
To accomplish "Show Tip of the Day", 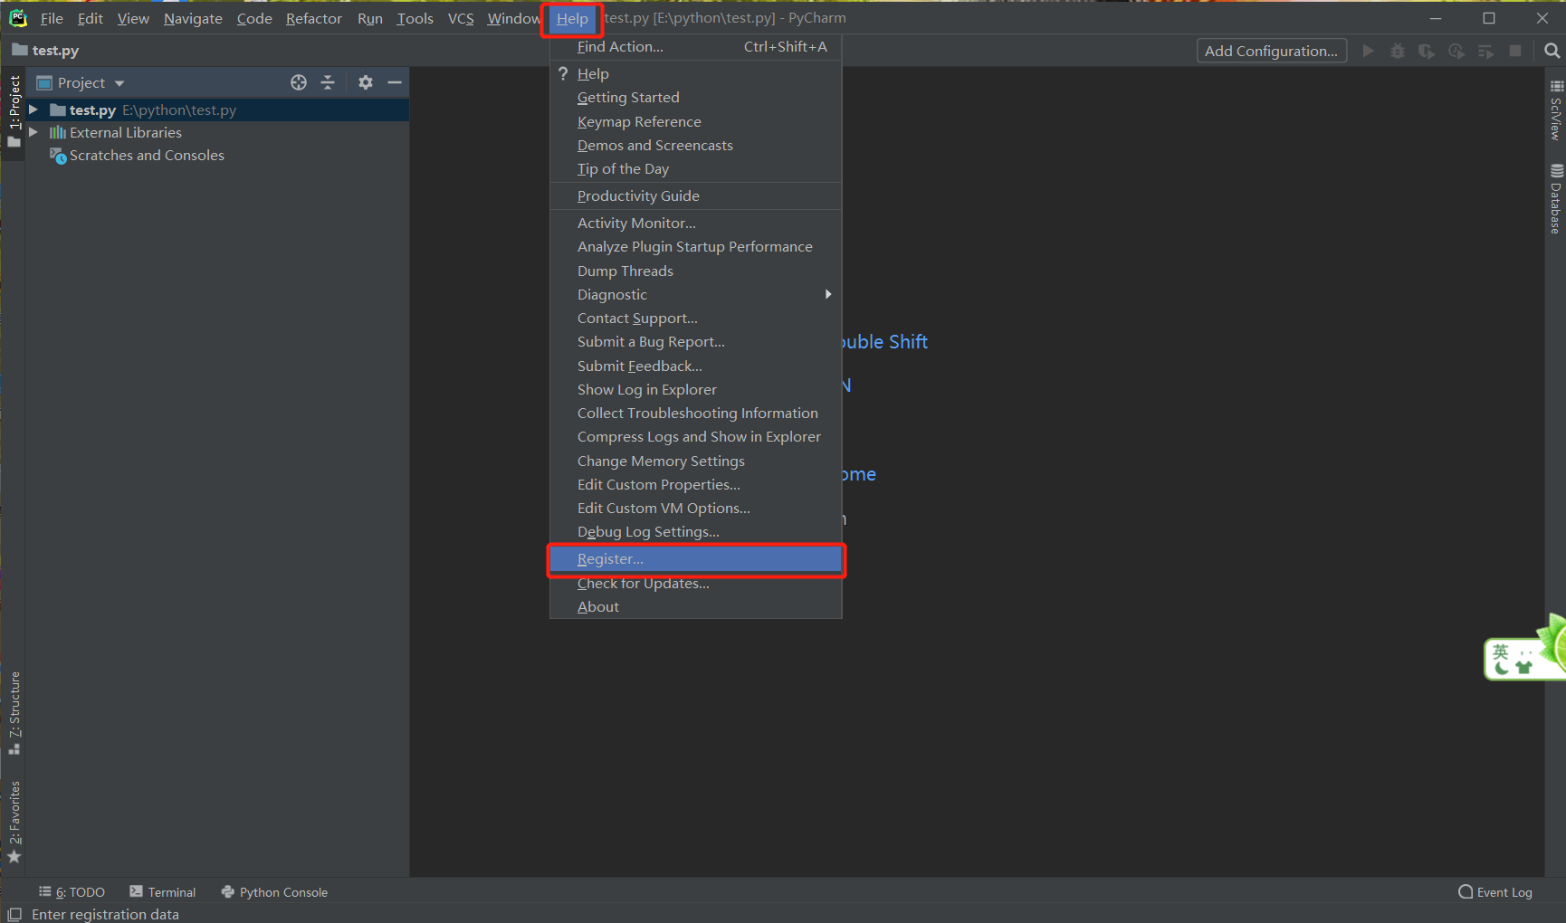I will tap(695, 168).
